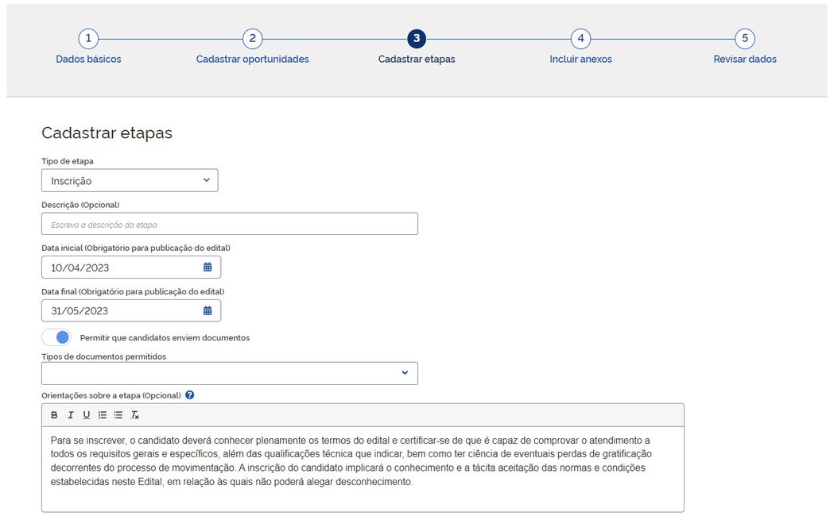Insert a bulleted list in the editor
The width and height of the screenshot is (834, 516).
pos(118,415)
